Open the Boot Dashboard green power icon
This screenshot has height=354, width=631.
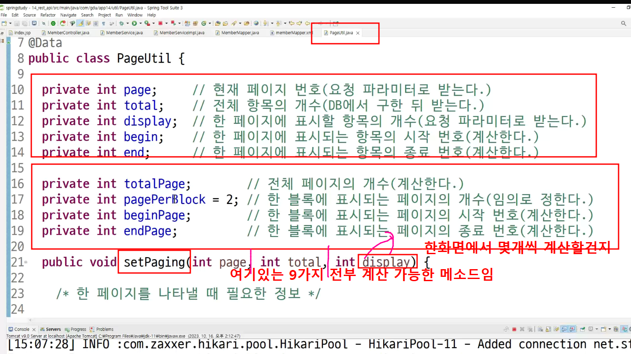pyautogui.click(x=53, y=23)
